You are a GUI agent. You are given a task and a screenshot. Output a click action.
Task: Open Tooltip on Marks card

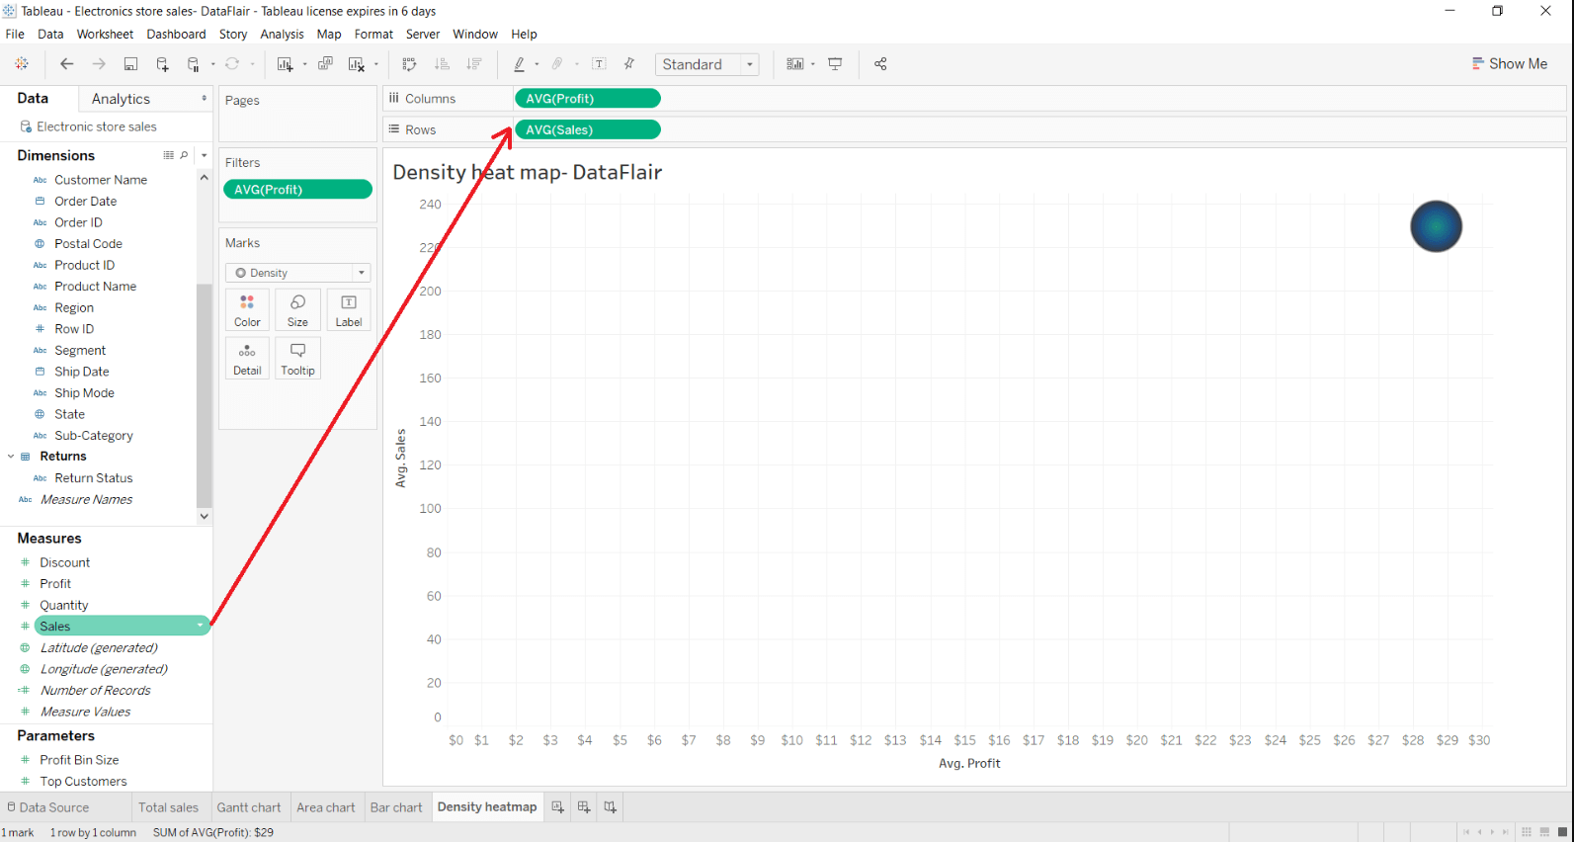pyautogui.click(x=297, y=359)
